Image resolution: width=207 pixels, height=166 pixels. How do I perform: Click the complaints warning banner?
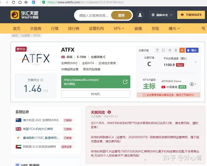[x=168, y=95]
